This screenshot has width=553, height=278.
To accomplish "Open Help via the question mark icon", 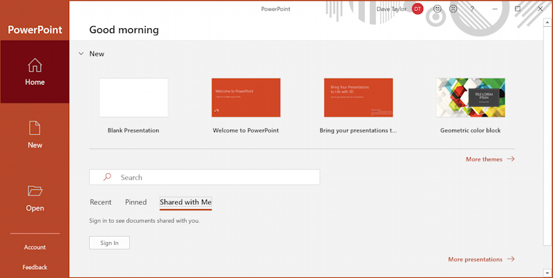I will click(x=472, y=9).
